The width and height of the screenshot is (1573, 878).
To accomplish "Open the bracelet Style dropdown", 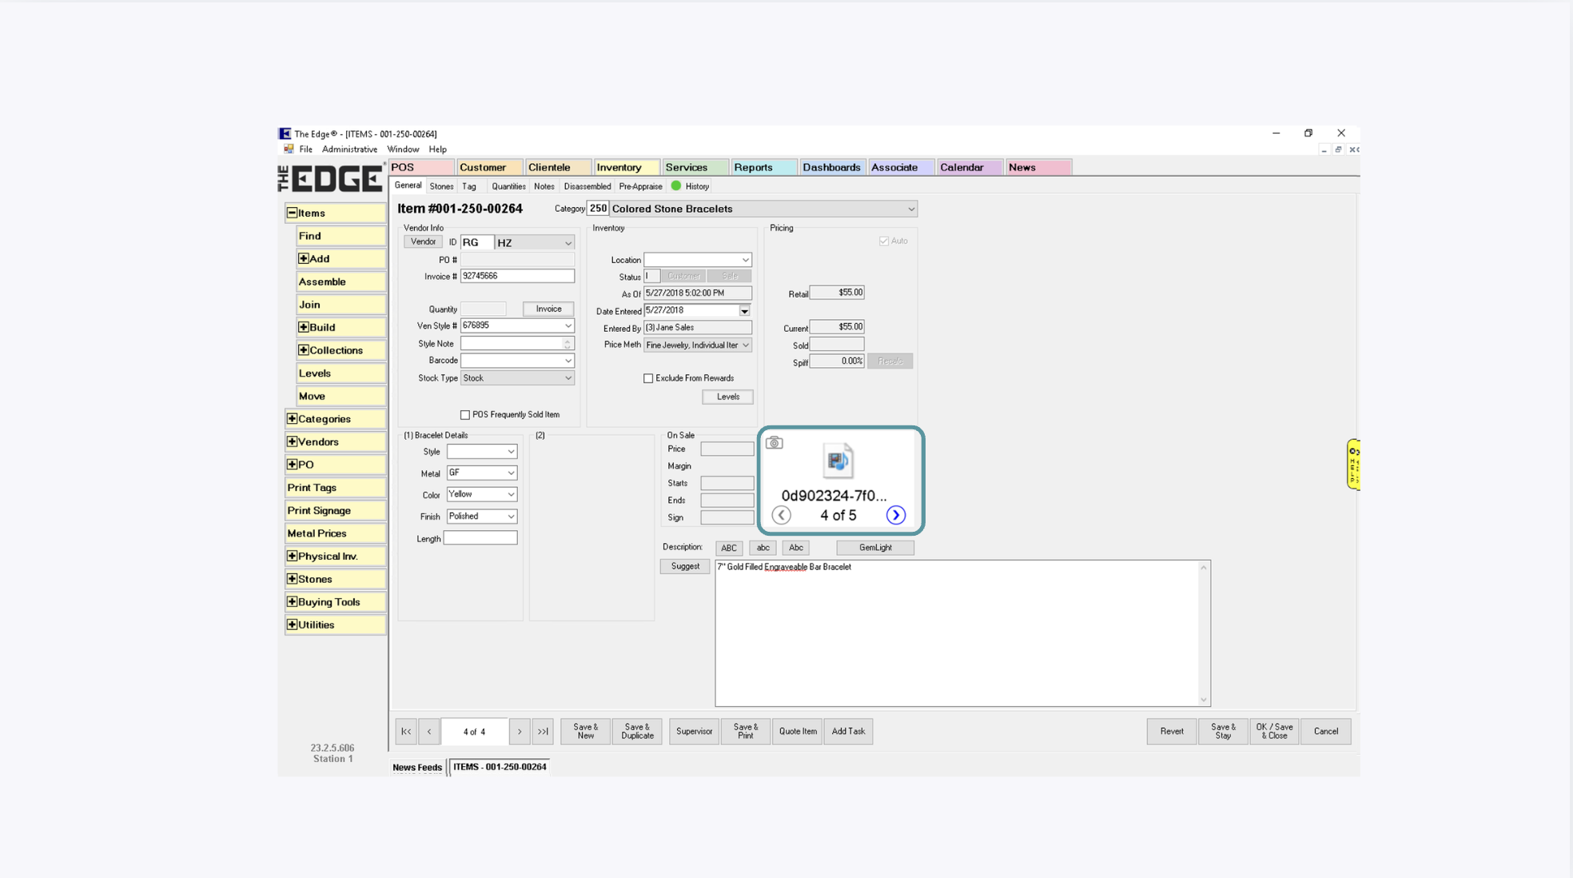I will [x=510, y=452].
